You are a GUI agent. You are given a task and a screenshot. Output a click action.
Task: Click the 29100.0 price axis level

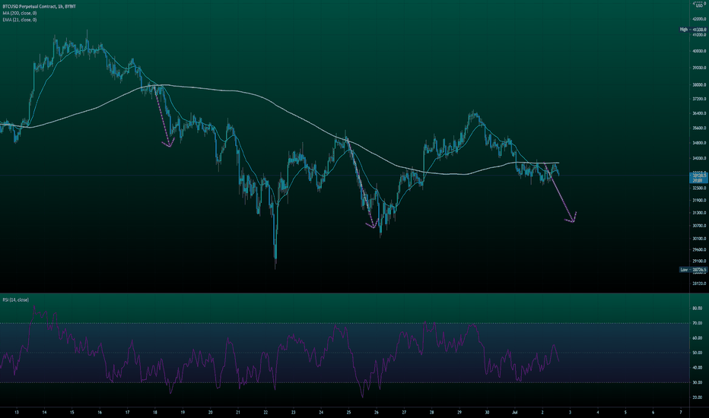click(699, 261)
